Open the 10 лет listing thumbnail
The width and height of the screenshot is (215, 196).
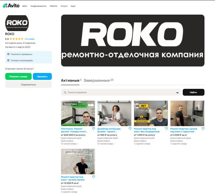pyautogui.click(x=151, y=113)
